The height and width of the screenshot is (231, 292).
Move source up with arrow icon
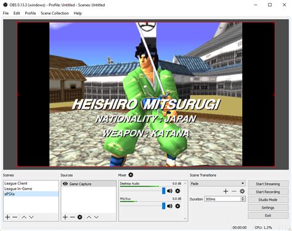(x=89, y=217)
